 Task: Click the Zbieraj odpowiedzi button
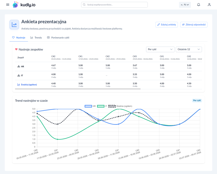point(194,25)
